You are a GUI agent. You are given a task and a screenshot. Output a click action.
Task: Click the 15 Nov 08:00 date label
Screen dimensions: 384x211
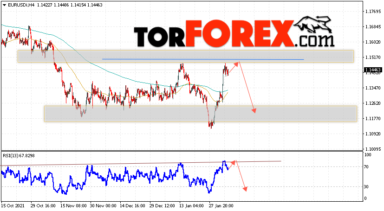(73, 206)
